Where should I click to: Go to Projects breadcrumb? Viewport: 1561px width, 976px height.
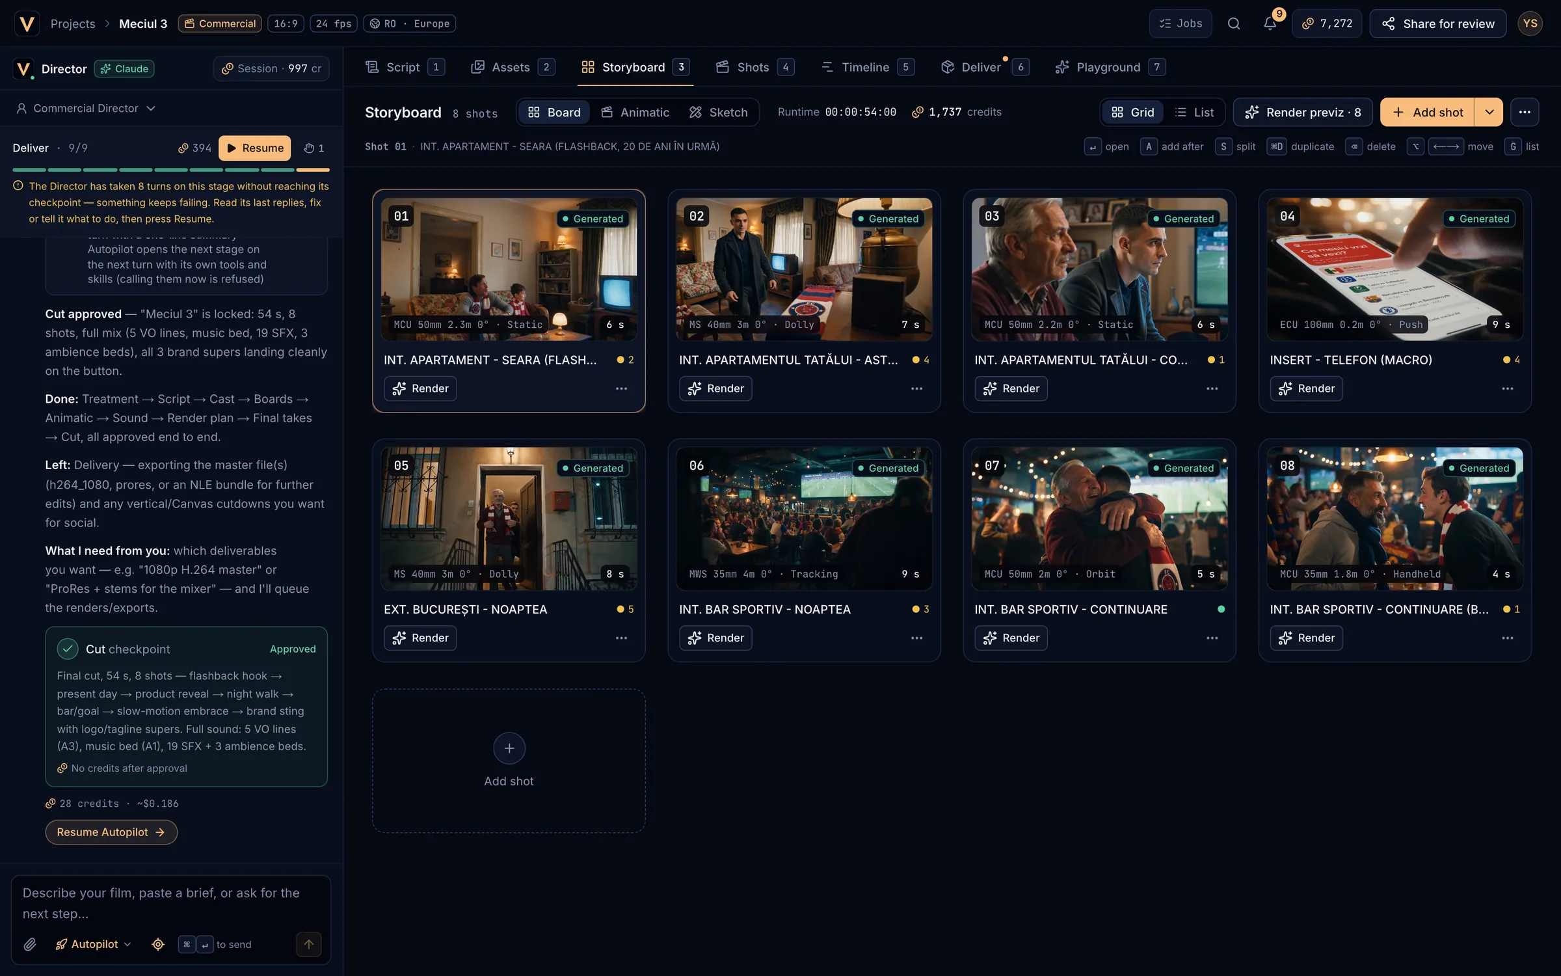click(x=73, y=23)
